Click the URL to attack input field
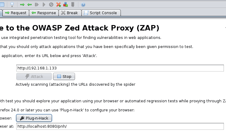This screenshot has width=226, height=134. (120, 68)
